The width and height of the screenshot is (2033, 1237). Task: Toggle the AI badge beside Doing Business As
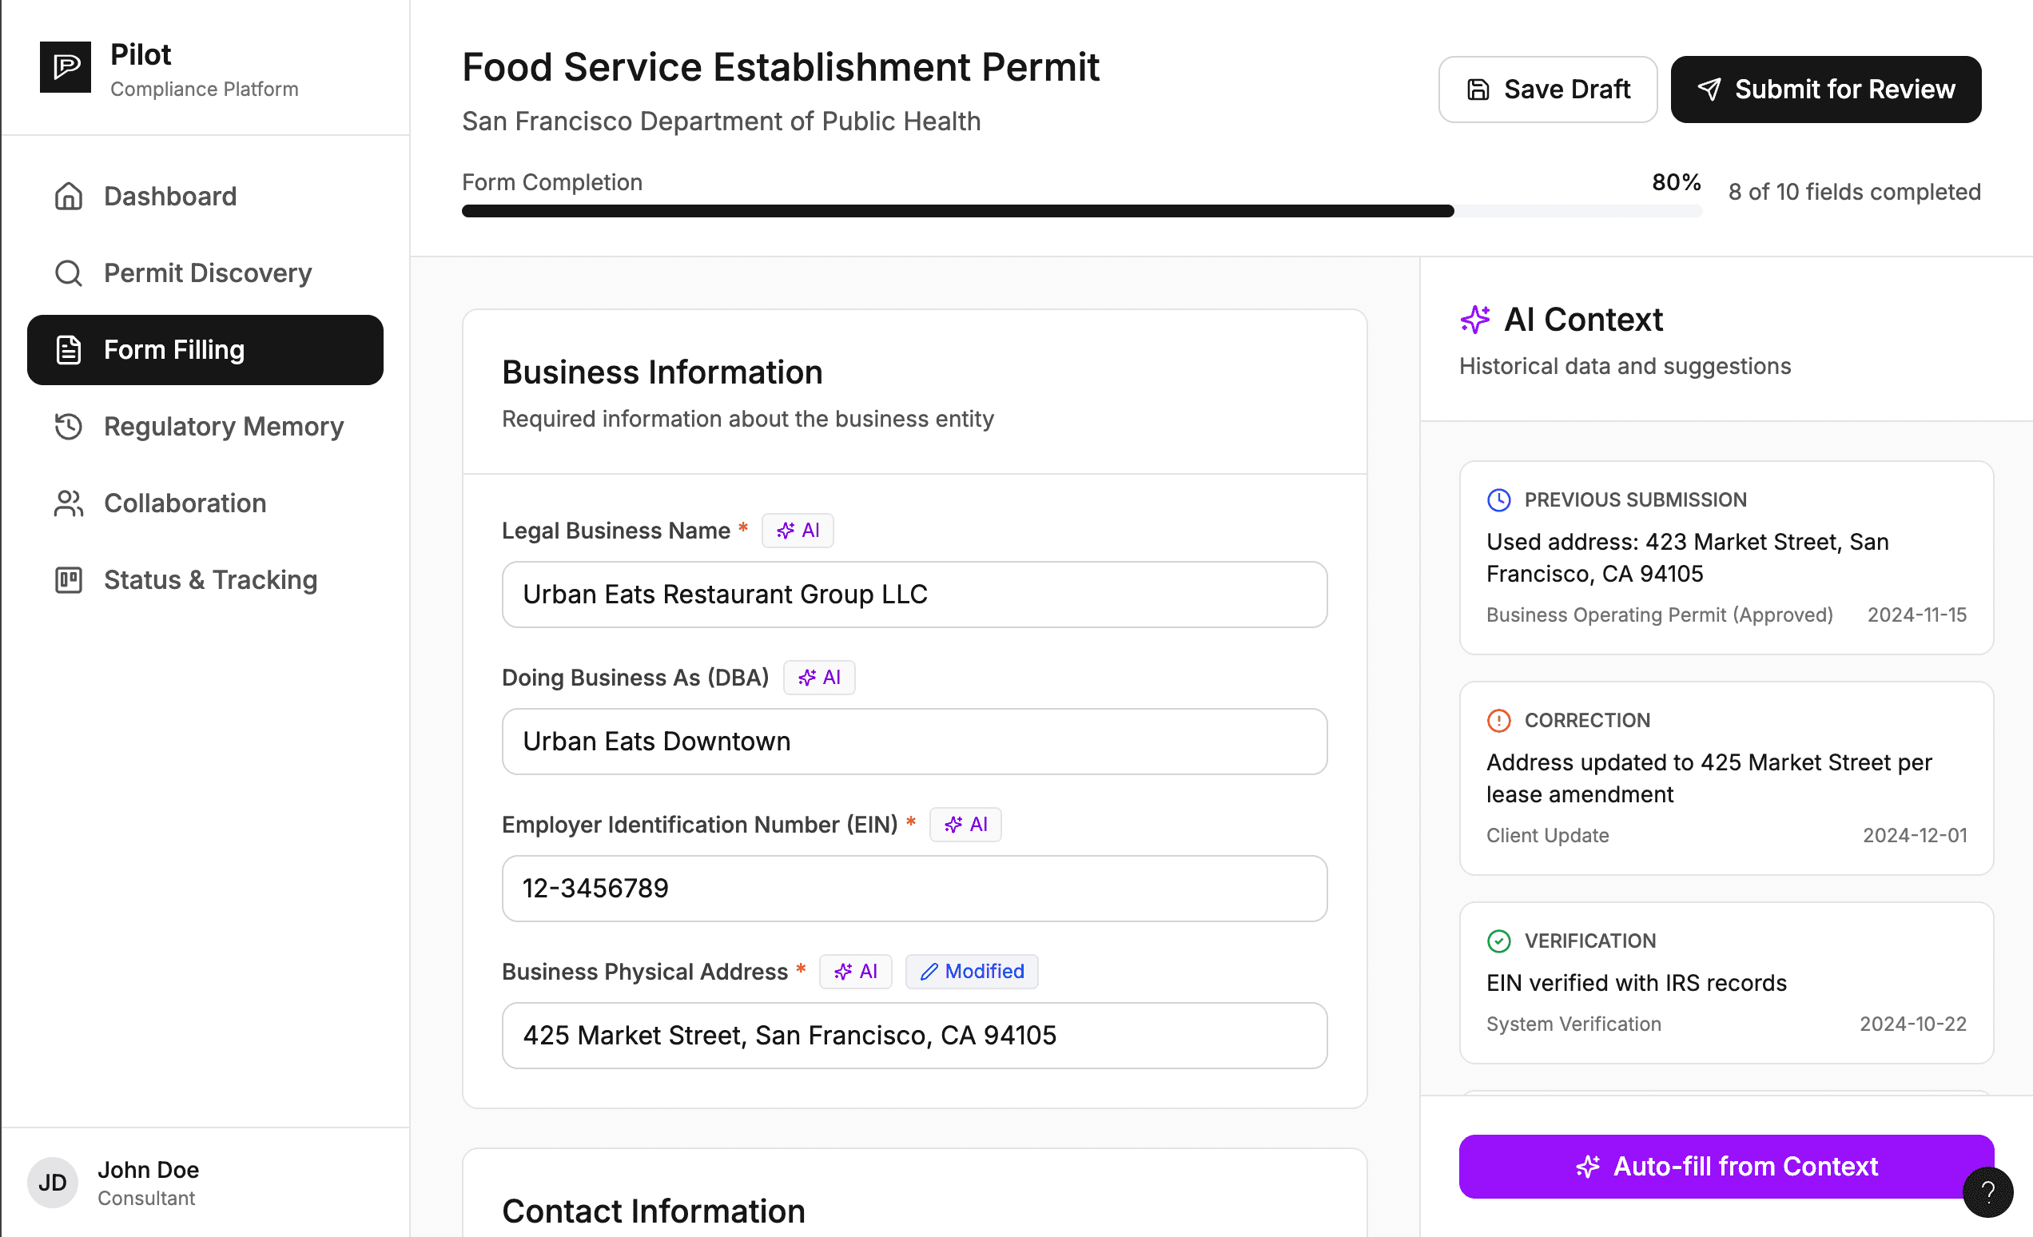(818, 677)
